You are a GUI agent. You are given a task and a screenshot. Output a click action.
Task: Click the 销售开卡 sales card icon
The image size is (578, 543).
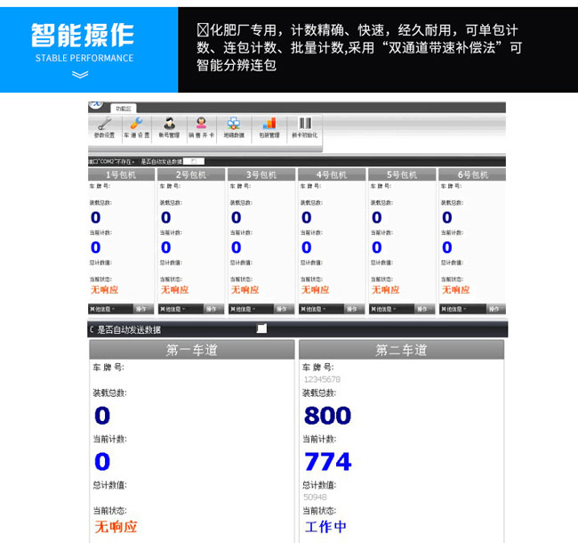tap(202, 126)
